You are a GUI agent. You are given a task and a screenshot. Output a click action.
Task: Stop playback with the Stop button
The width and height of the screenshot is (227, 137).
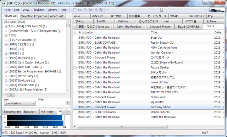(x=74, y=10)
